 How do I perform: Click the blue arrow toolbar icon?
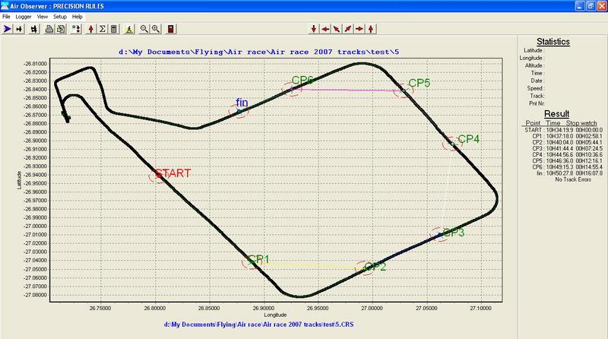[x=8, y=29]
